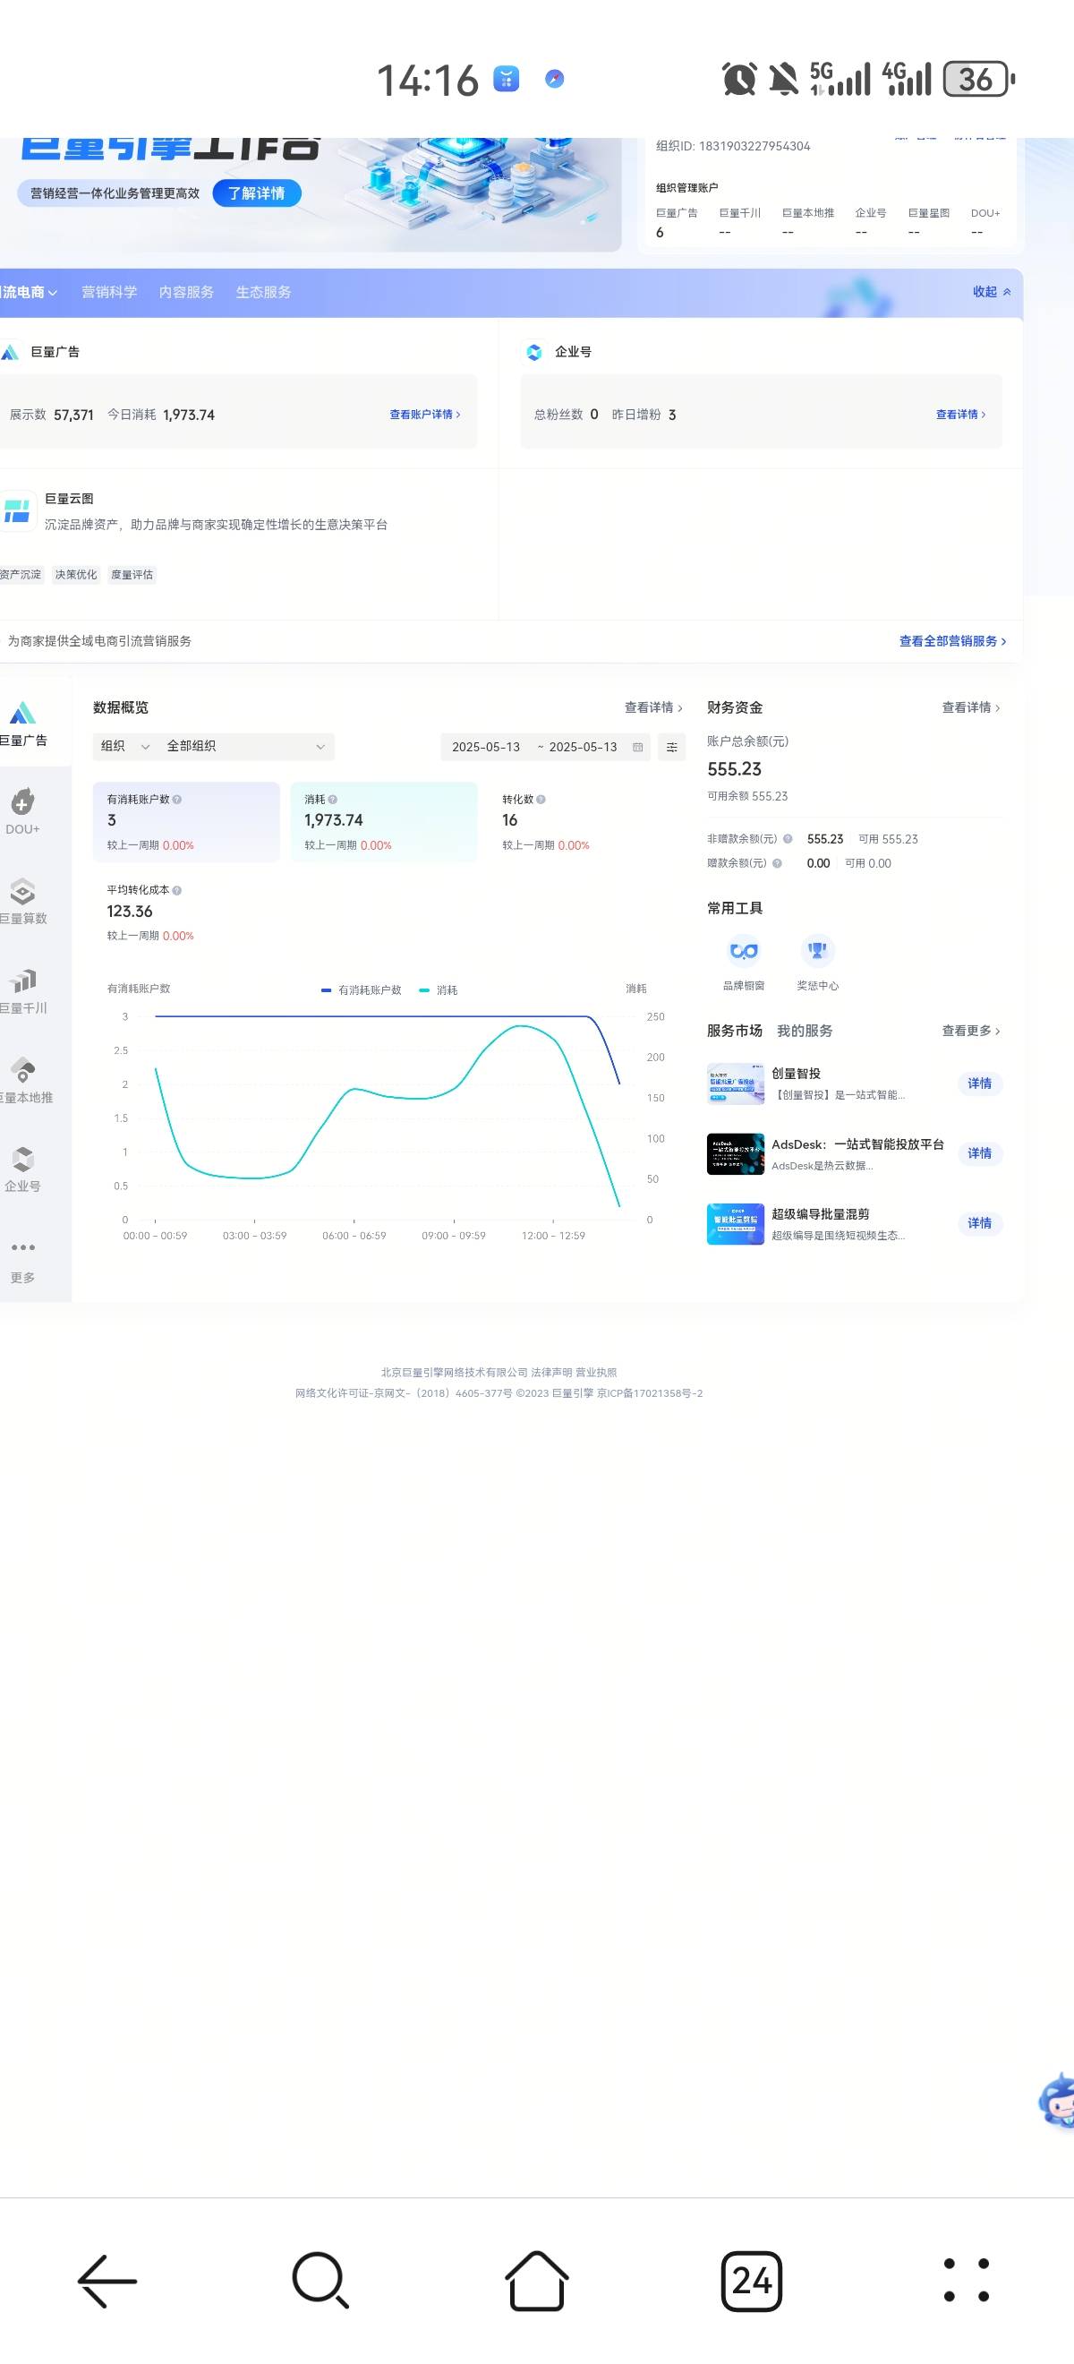Open 查看详情 link in 企业号 card

[960, 415]
